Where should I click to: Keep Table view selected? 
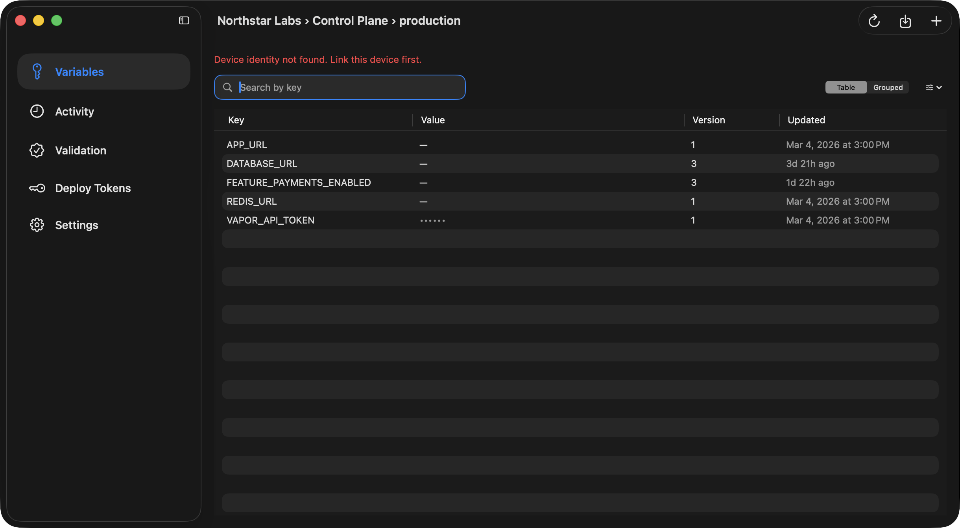(845, 87)
